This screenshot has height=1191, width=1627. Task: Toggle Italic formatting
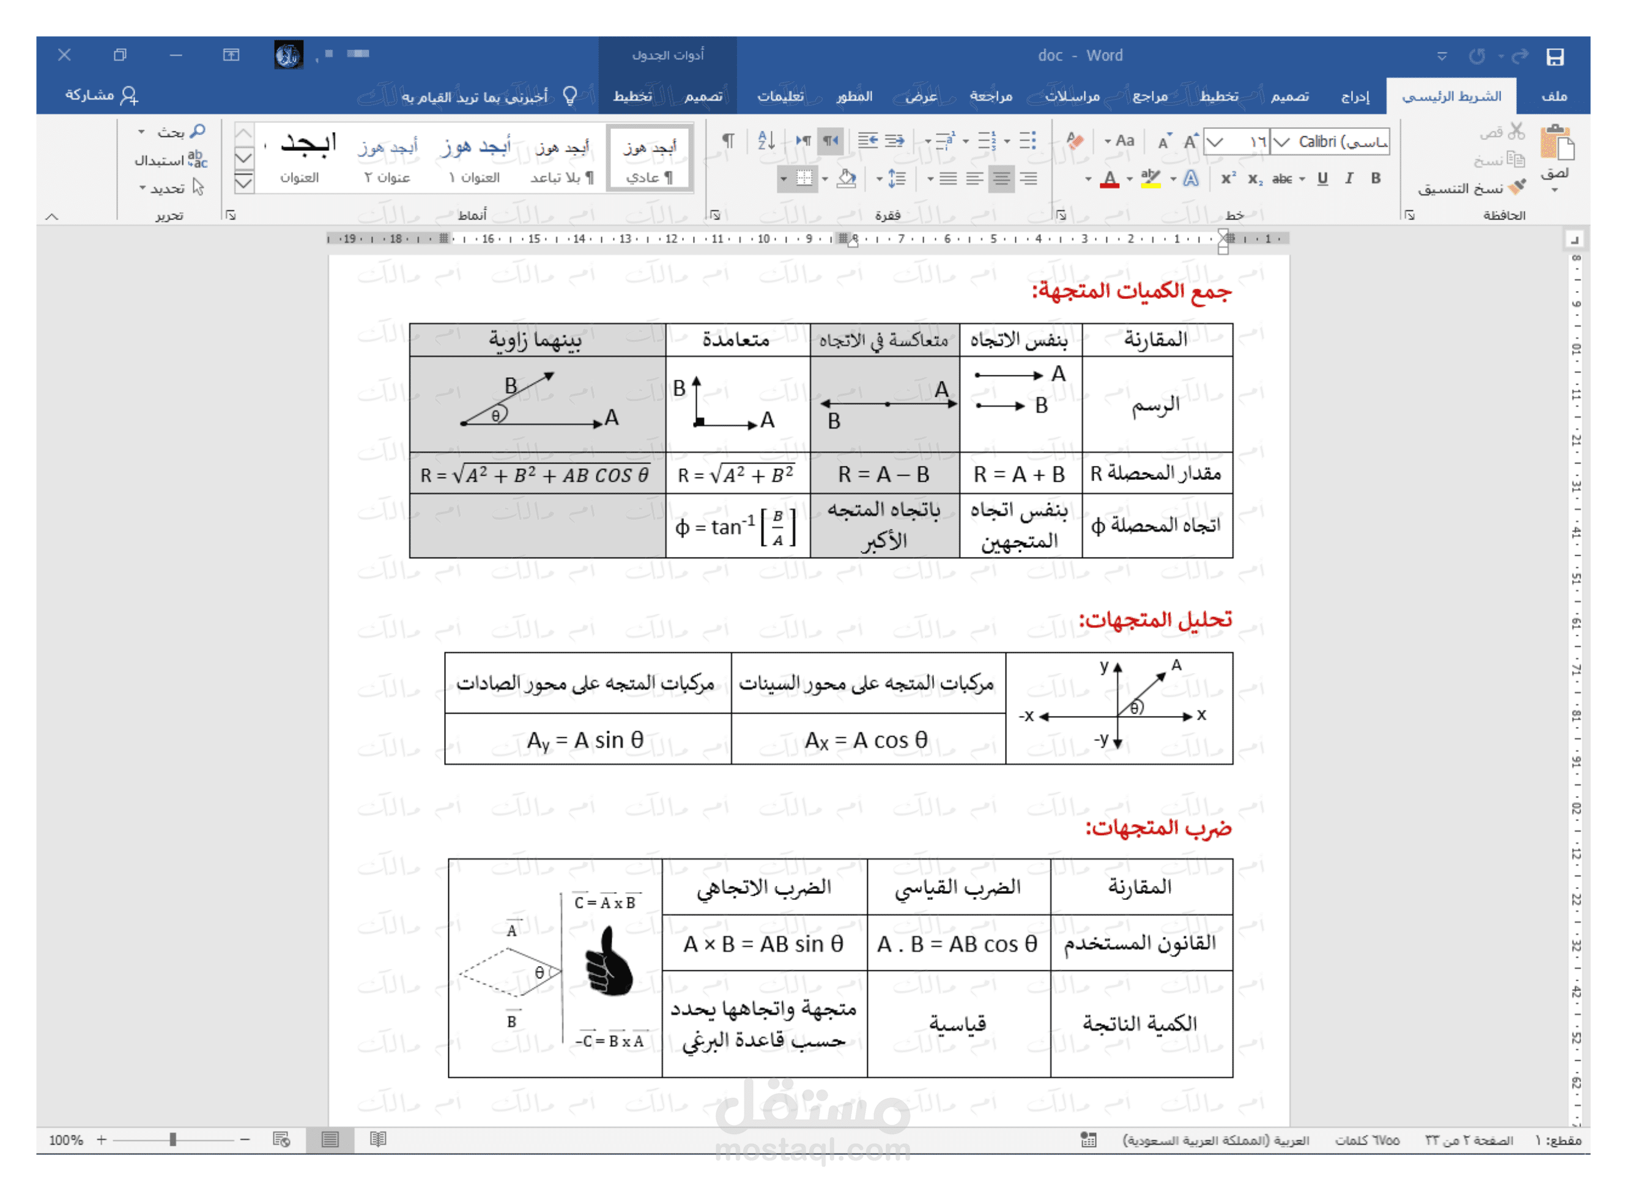pyautogui.click(x=1349, y=179)
